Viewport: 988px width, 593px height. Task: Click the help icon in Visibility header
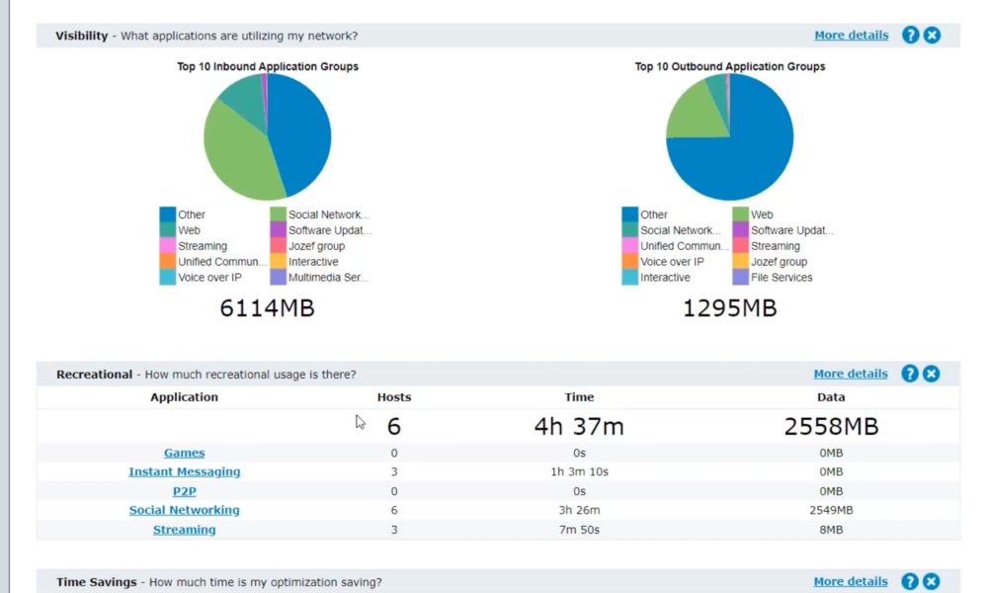(x=910, y=36)
